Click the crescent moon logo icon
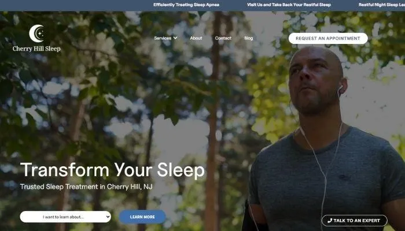The image size is (405, 231). [37, 33]
